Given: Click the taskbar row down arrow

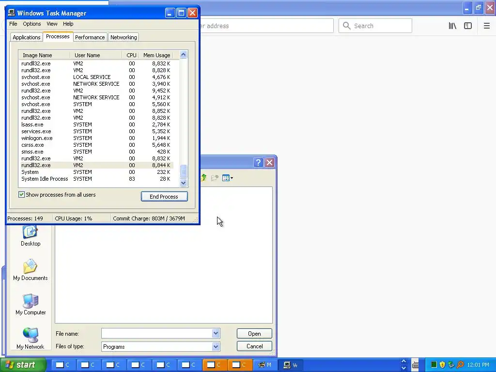Looking at the screenshot, I should (403, 368).
